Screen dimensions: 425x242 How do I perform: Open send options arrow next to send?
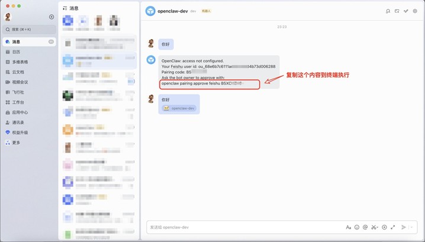click(x=412, y=227)
